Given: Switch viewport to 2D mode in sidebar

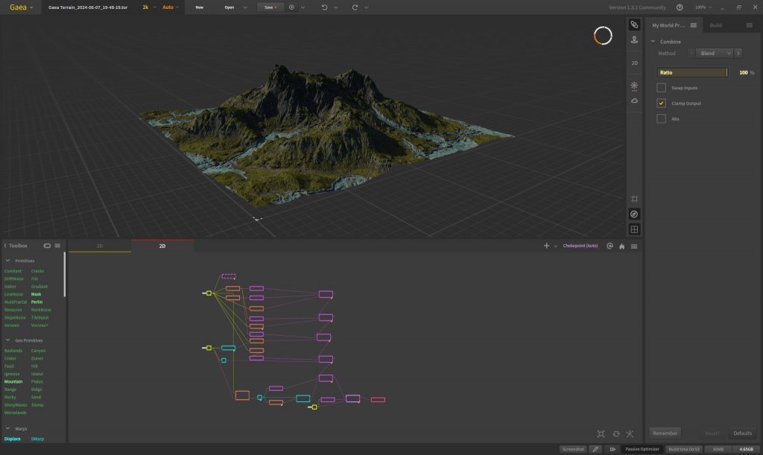Looking at the screenshot, I should 635,63.
